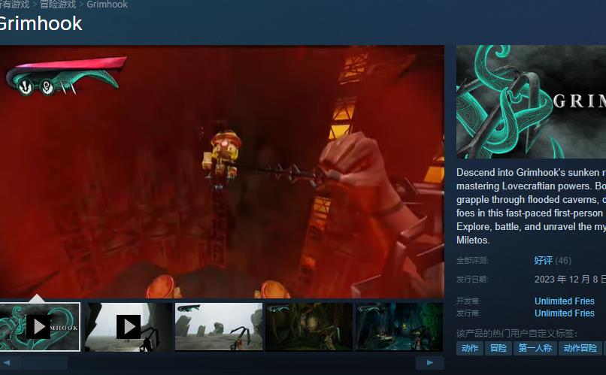Open the developer Unlimited Fries link
This screenshot has height=375, width=606.
[564, 301]
